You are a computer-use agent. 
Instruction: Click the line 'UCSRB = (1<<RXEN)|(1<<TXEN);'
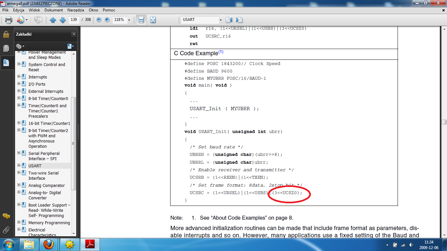[229, 177]
